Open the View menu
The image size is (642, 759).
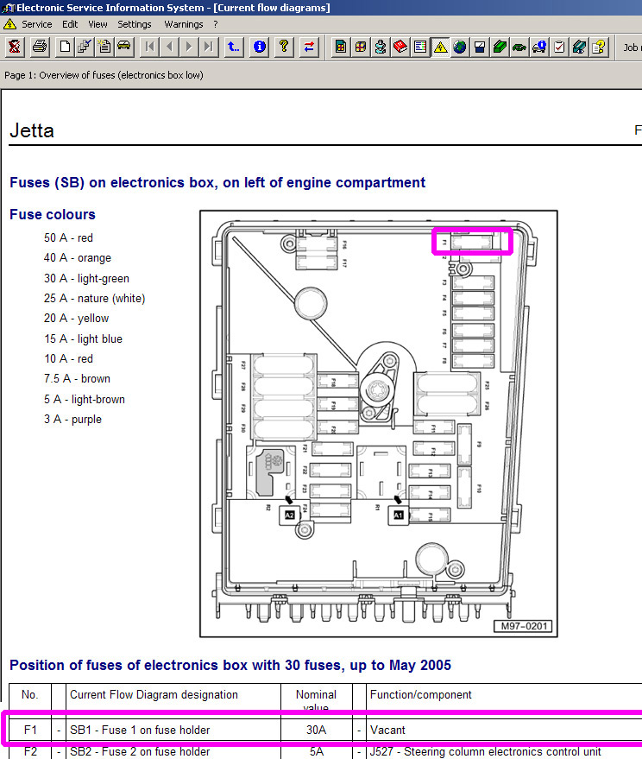click(x=98, y=24)
